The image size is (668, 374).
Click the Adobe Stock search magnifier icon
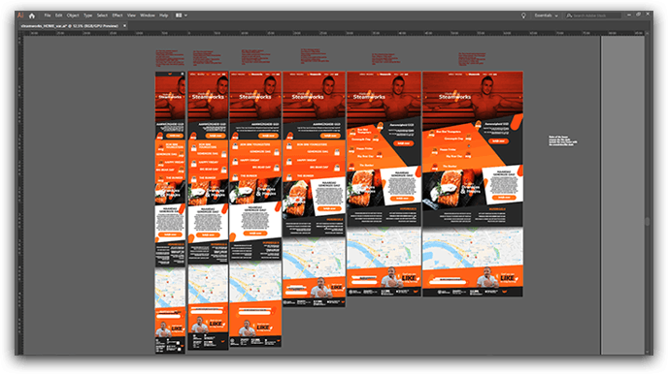[x=569, y=16]
